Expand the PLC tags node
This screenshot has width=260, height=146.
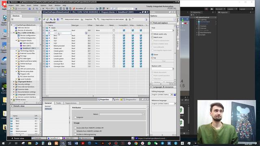pos(16,56)
